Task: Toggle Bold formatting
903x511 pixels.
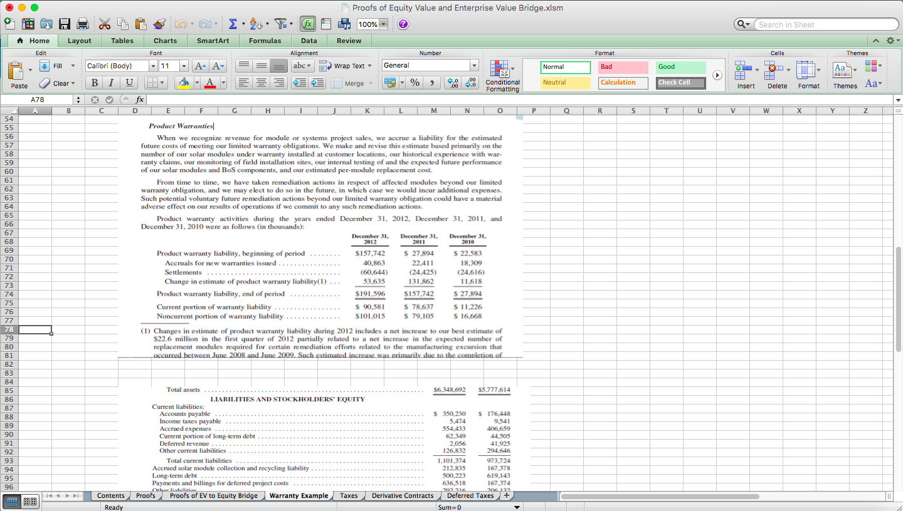Action: (x=94, y=83)
